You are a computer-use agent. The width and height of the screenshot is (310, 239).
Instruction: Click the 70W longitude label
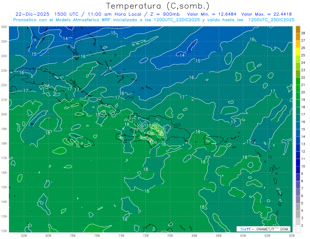(170, 235)
